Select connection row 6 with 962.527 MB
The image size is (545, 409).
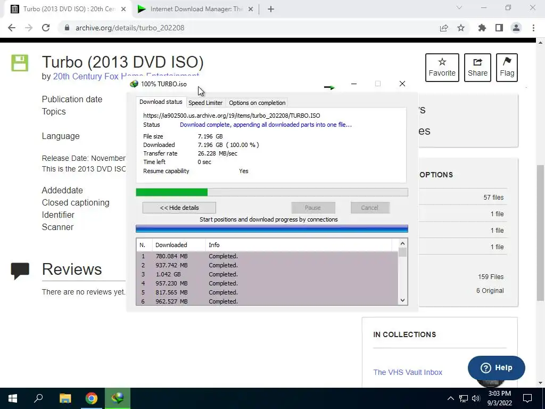(267, 301)
